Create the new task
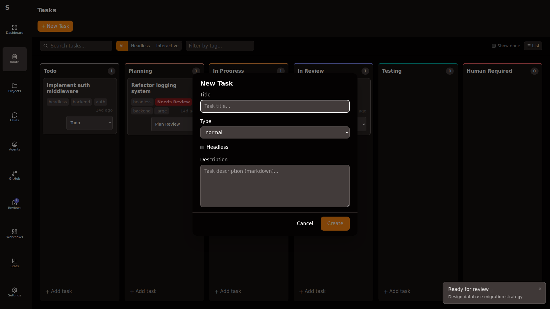 click(x=335, y=223)
